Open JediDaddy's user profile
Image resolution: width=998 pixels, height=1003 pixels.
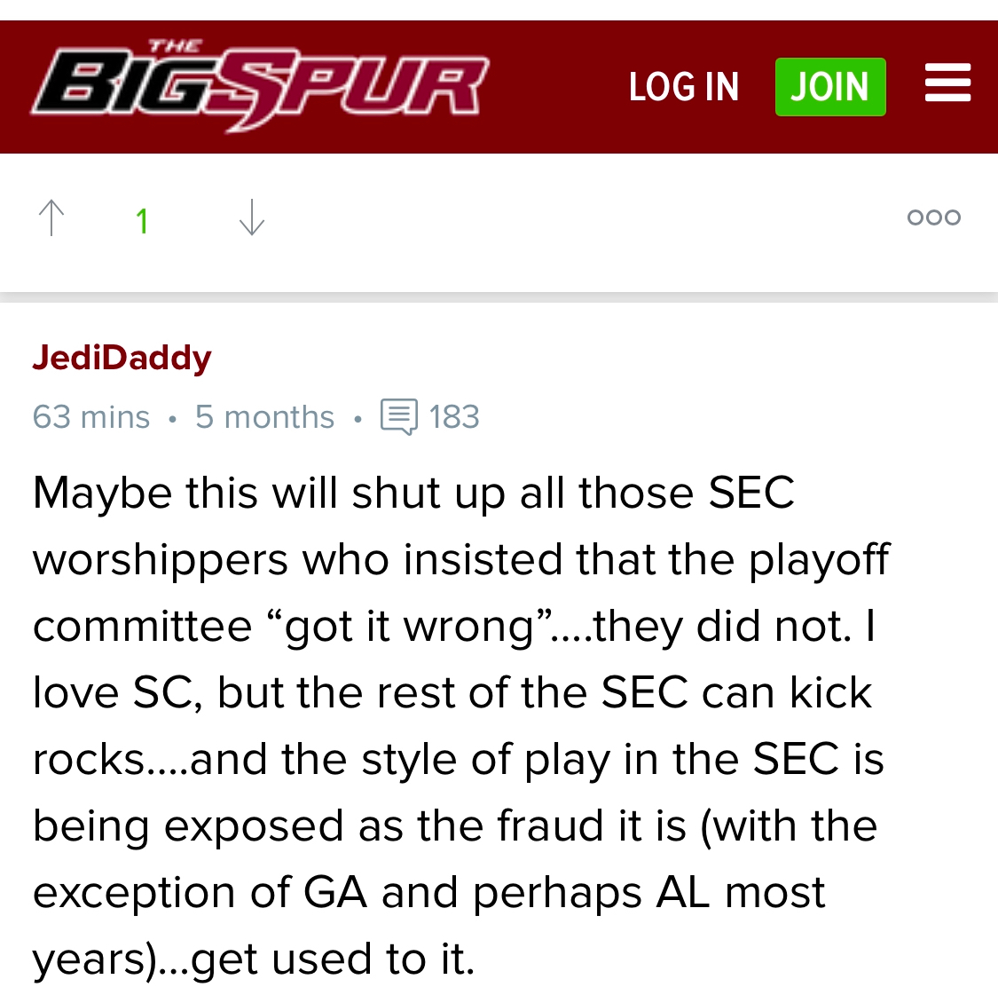pyautogui.click(x=122, y=357)
